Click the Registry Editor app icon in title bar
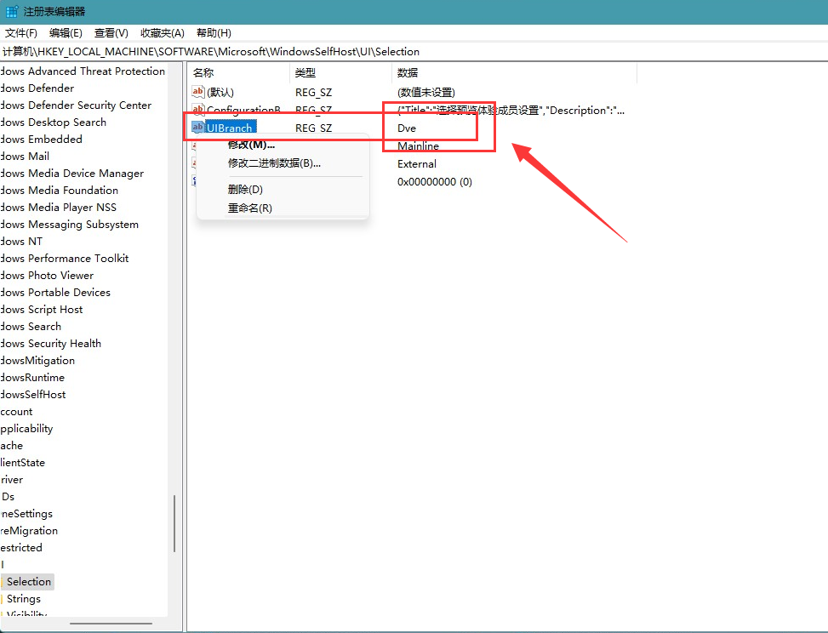This screenshot has width=828, height=633. click(12, 11)
